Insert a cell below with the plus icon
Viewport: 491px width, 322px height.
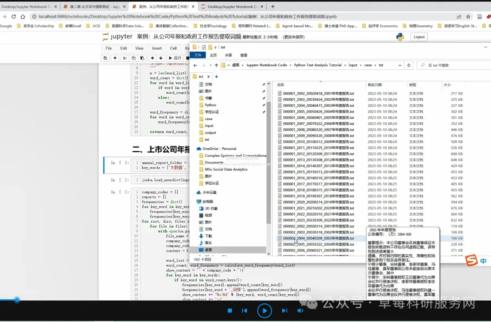[115, 58]
